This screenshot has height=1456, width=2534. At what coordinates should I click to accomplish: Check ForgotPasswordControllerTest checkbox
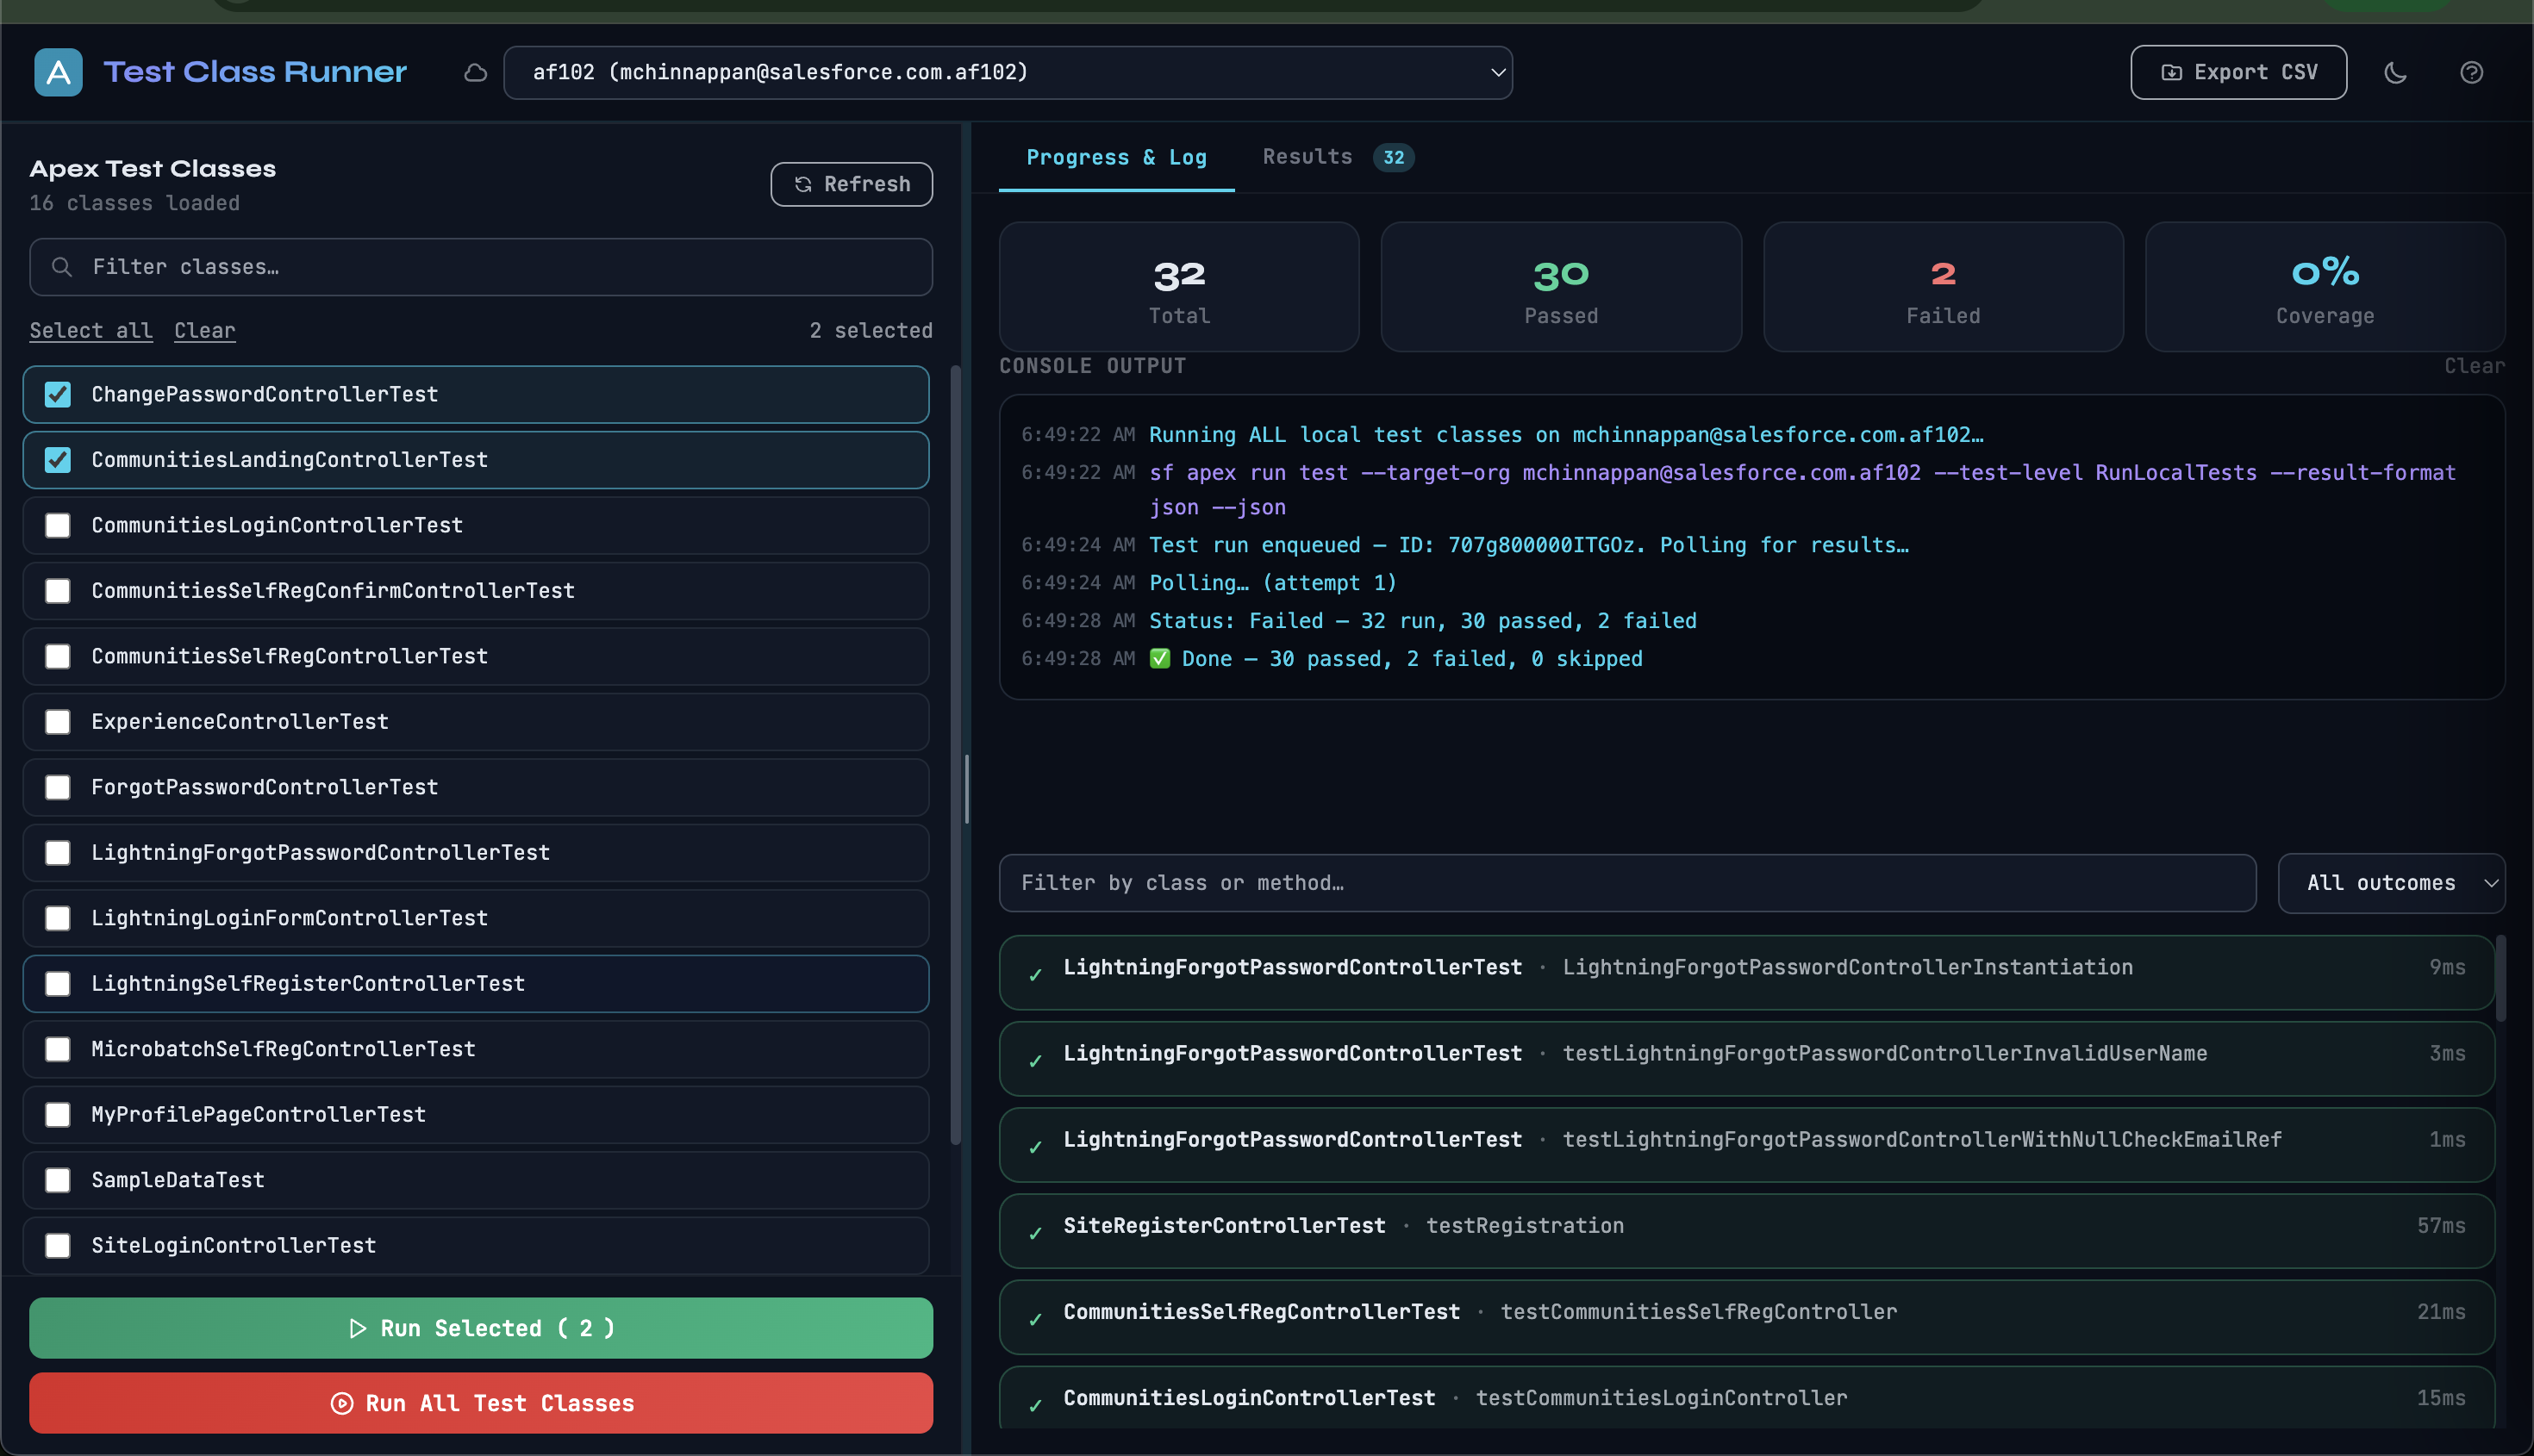pos(58,787)
